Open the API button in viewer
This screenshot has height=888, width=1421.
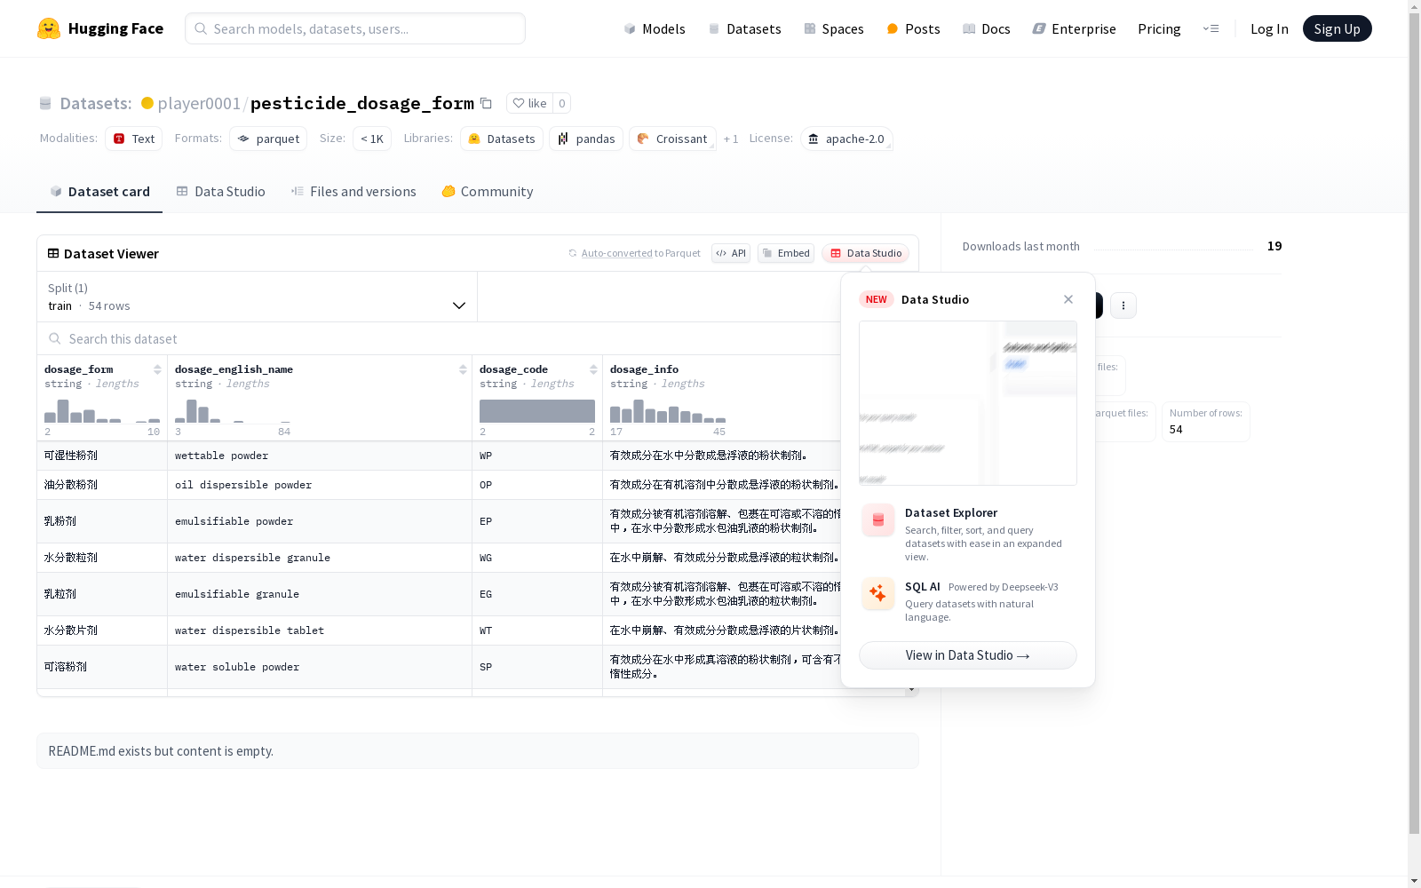[x=731, y=253]
